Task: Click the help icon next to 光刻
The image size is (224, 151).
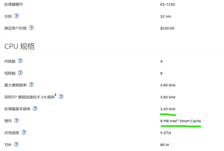Action: [16, 16]
